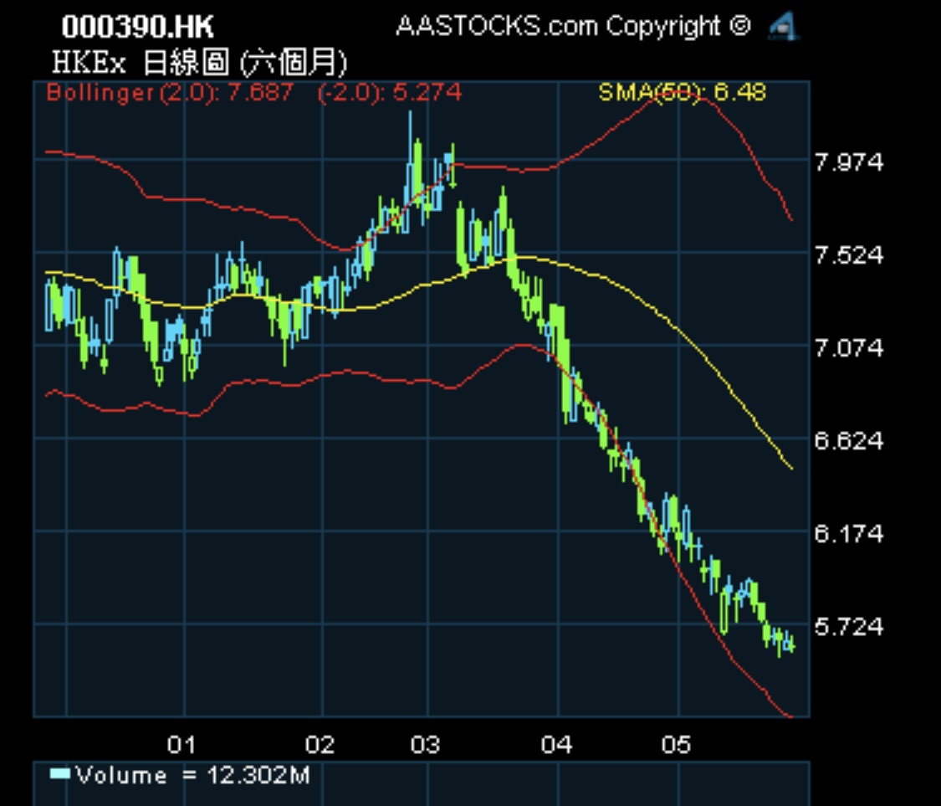This screenshot has height=806, width=941.
Task: Click the 5.724 price axis label
Action: (849, 627)
